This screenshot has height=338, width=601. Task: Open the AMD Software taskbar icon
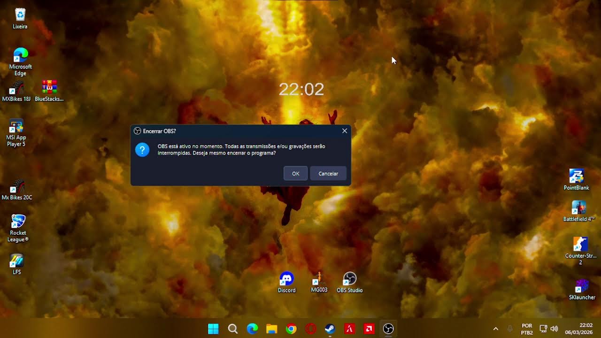tap(369, 329)
